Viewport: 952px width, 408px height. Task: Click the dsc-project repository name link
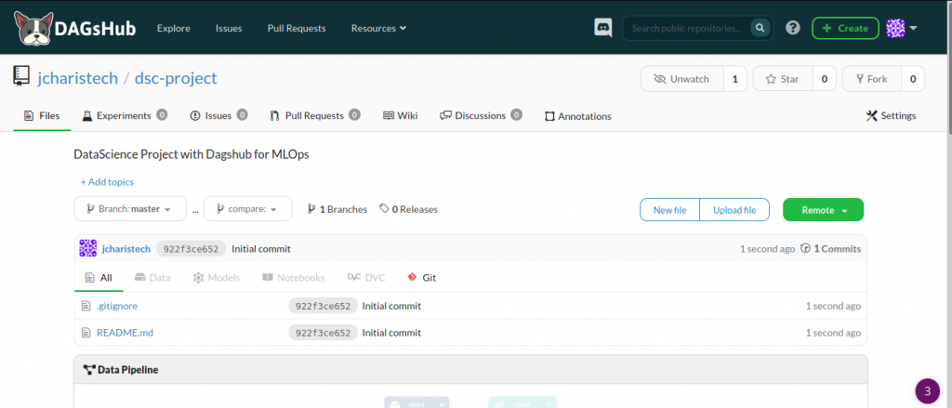pos(176,78)
